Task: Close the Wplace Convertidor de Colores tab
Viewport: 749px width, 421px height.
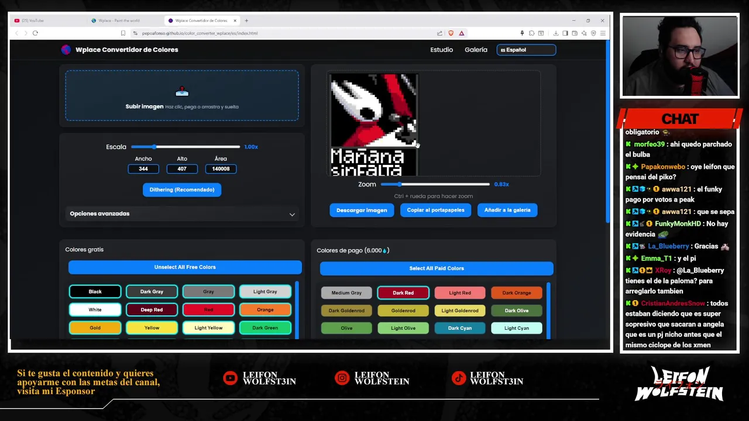Action: click(235, 20)
